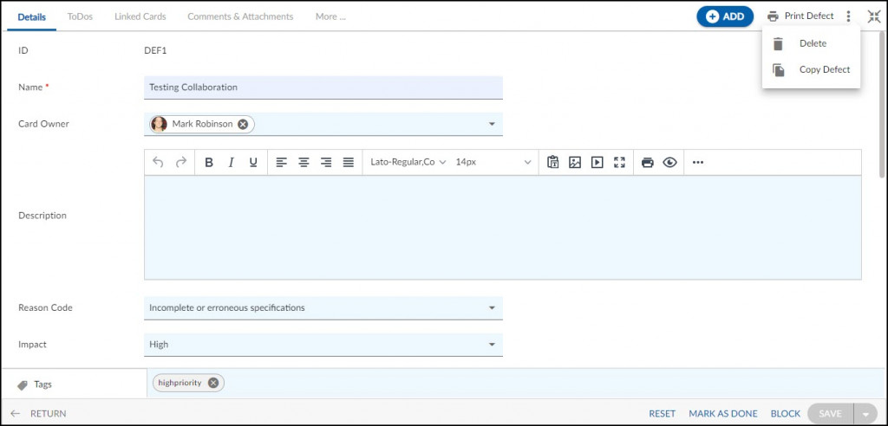Center align description text

(304, 163)
